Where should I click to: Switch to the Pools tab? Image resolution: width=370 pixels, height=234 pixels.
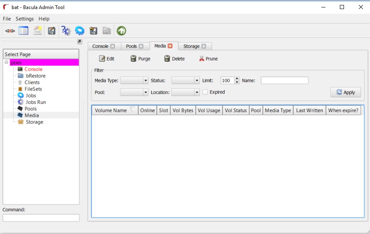pos(131,46)
